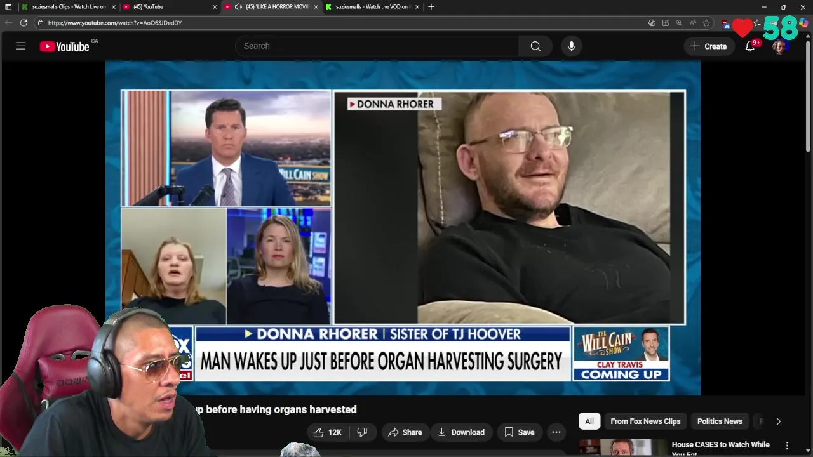
Task: Click first icon in address bar cluster
Action: (652, 23)
